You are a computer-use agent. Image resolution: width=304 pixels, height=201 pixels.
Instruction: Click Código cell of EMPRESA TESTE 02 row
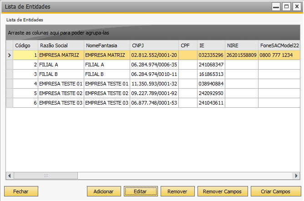coord(25,93)
